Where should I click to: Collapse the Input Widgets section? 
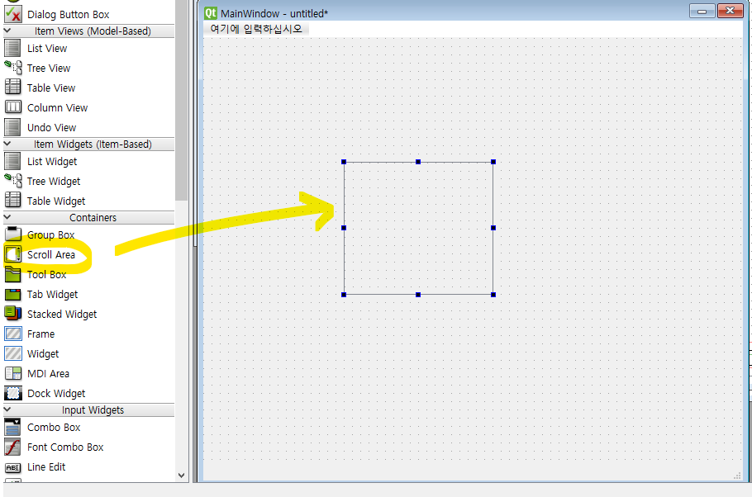(7, 409)
